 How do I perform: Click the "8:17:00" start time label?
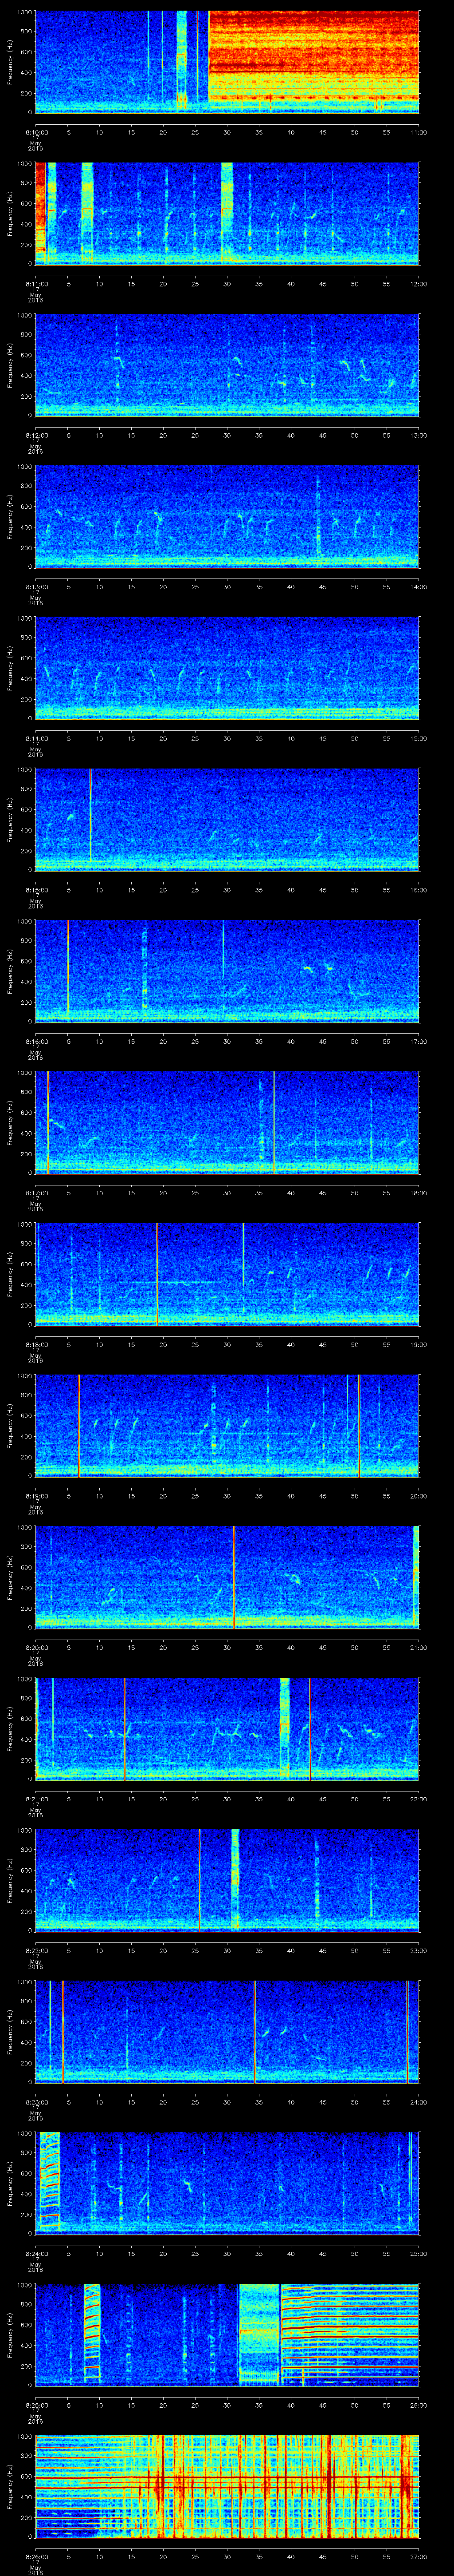click(37, 1193)
